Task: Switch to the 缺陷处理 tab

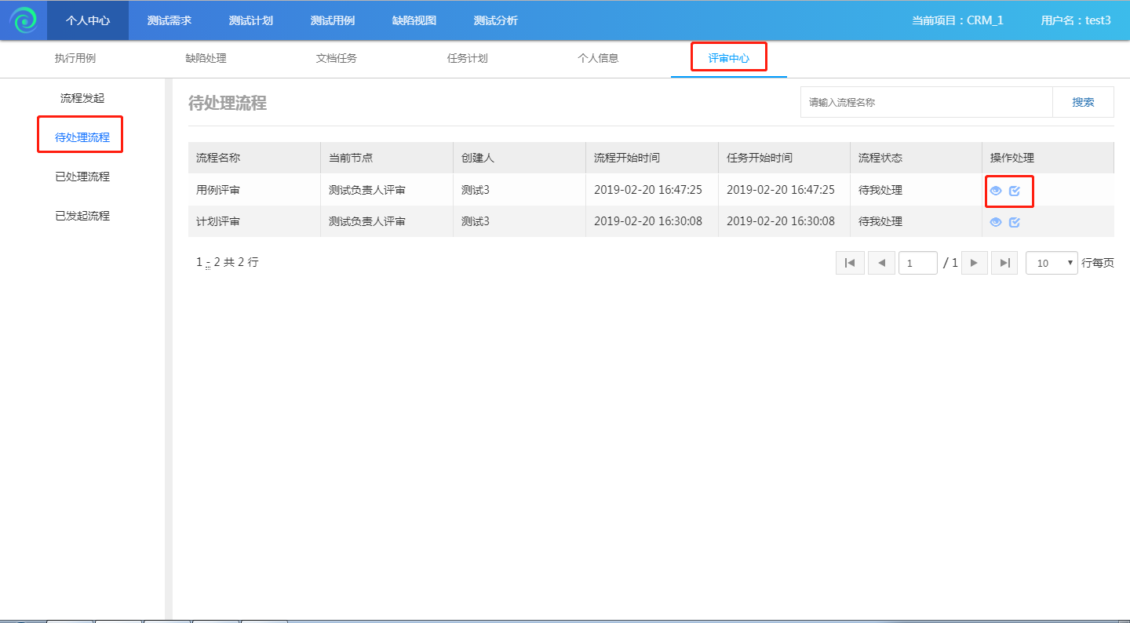Action: 206,58
